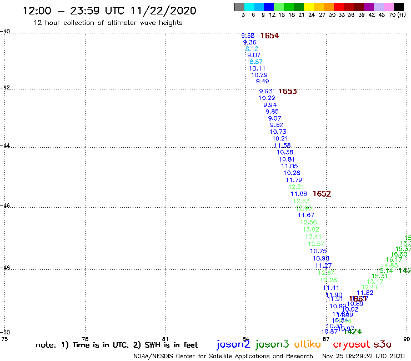Select the altika satellite label
Image resolution: width=411 pixels, height=361 pixels.
point(308,344)
